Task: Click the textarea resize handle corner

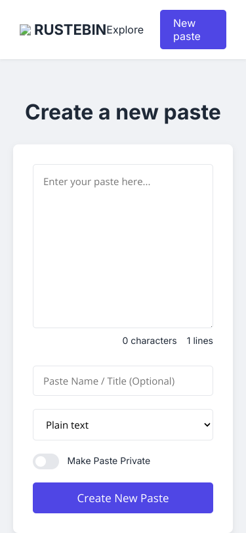Action: (x=211, y=326)
